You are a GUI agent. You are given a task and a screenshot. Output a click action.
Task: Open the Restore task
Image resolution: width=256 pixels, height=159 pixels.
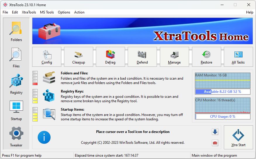(206, 57)
